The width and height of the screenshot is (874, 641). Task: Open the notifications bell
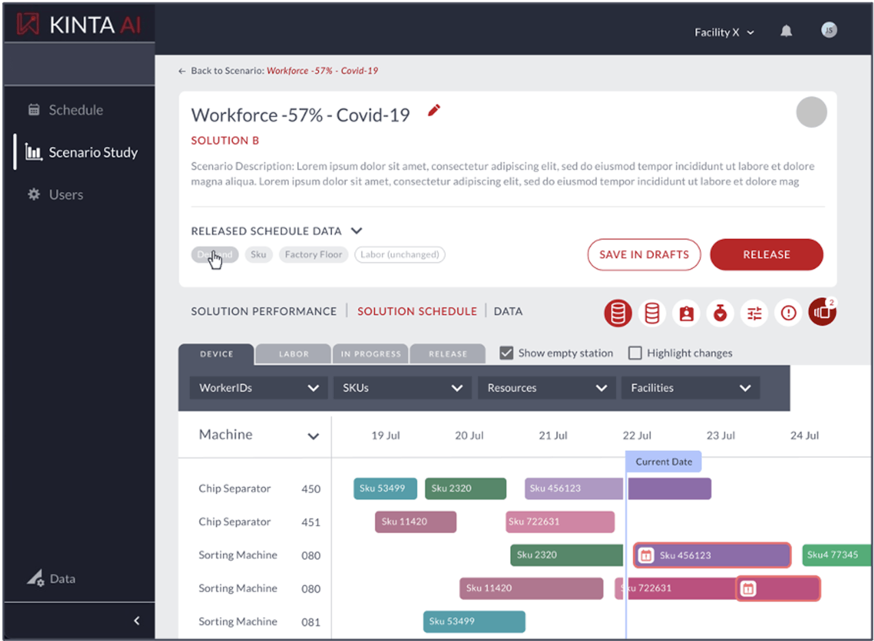tap(787, 31)
